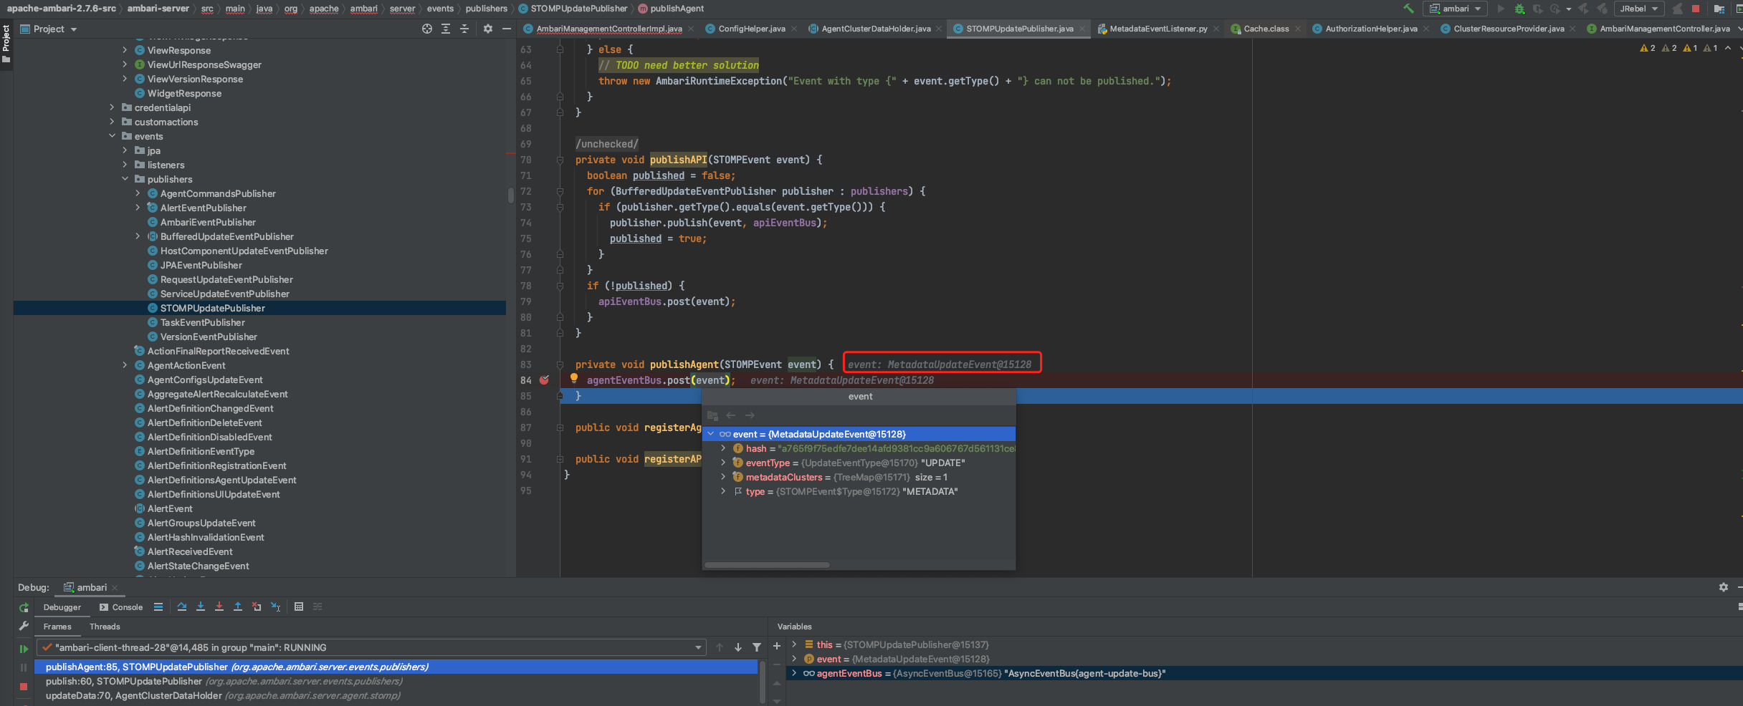1743x706 pixels.
Task: Switch to Cache.class tab
Action: tap(1266, 29)
